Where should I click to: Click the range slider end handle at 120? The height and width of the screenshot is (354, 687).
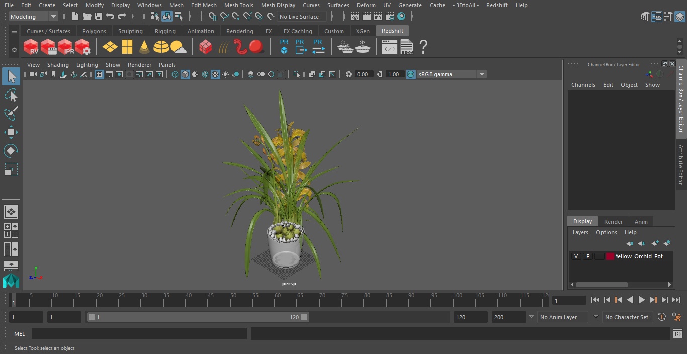(x=304, y=317)
